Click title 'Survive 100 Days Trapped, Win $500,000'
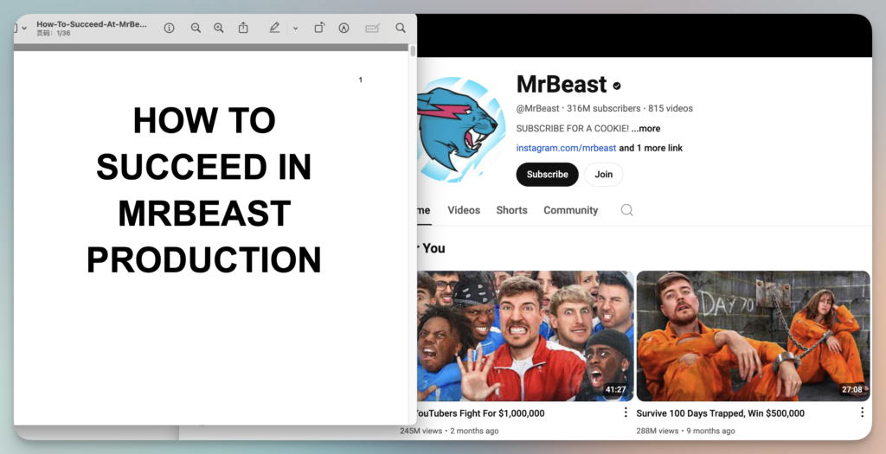This screenshot has height=454, width=886. [721, 413]
